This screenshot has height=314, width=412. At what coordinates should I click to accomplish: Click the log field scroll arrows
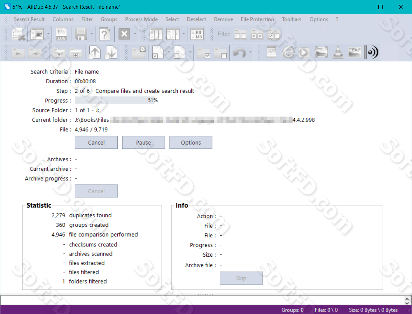[x=407, y=300]
